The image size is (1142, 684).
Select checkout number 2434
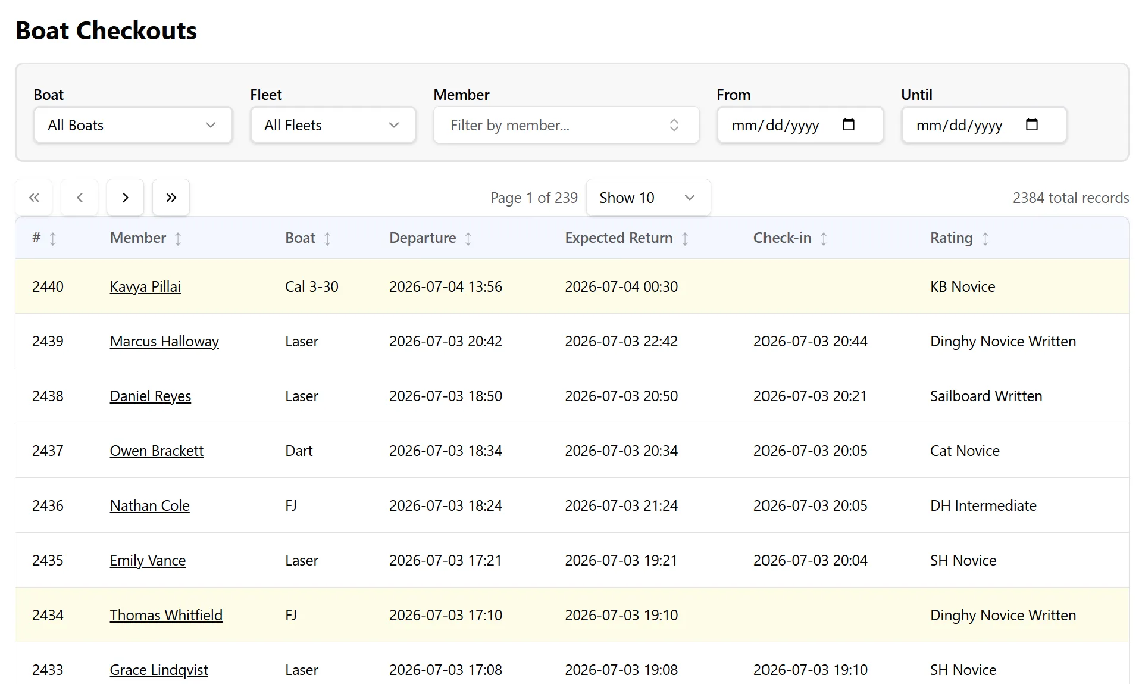(x=48, y=616)
